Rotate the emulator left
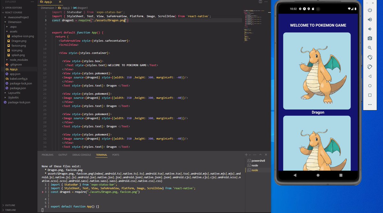383x213 pixels. (x=370, y=57)
